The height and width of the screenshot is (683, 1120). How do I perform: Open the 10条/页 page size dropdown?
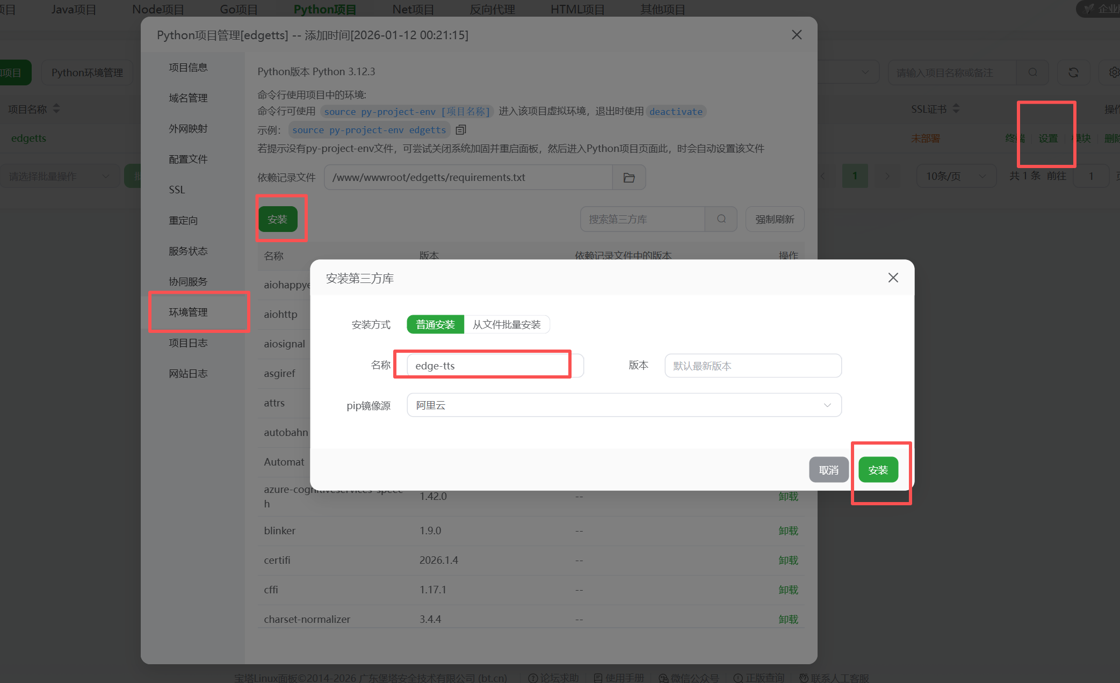coord(956,176)
